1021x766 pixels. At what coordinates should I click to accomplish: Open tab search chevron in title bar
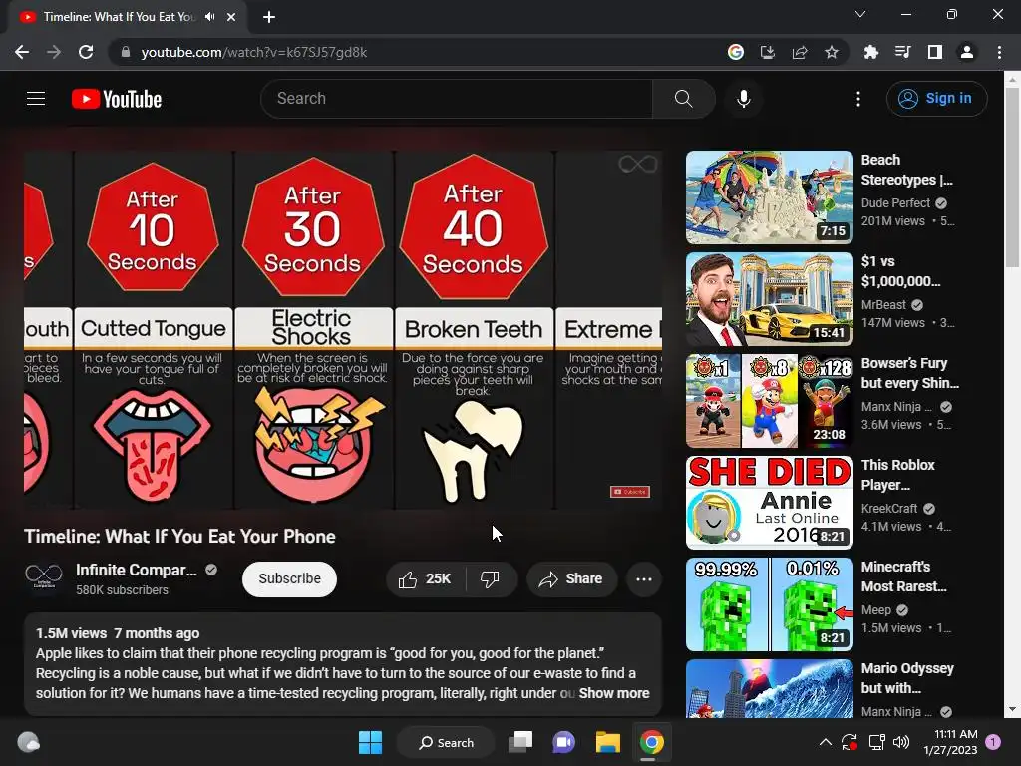860,14
